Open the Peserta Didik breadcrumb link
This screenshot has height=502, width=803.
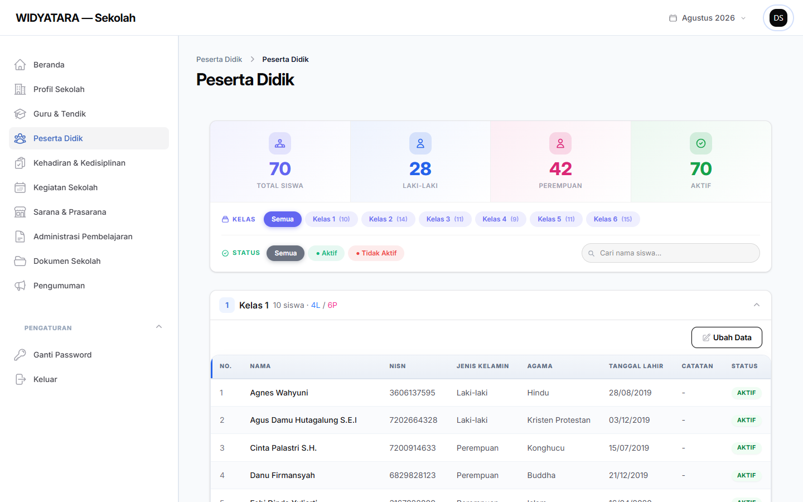tap(219, 59)
